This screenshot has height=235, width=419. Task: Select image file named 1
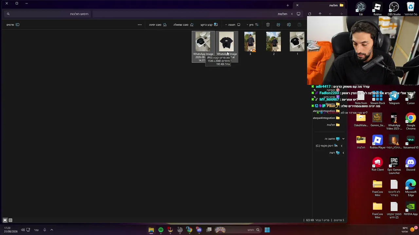click(297, 44)
